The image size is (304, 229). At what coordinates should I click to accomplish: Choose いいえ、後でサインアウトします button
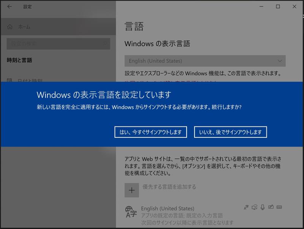pyautogui.click(x=230, y=132)
